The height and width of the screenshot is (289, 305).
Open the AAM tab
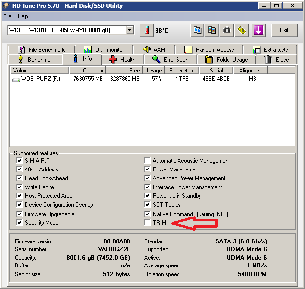pyautogui.click(x=154, y=50)
